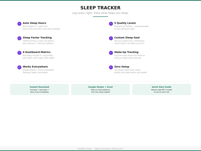Screen dimensions: 201x151
Task: Click the checkmark icon beside 5 Quality Levels
Action: coord(111,24)
